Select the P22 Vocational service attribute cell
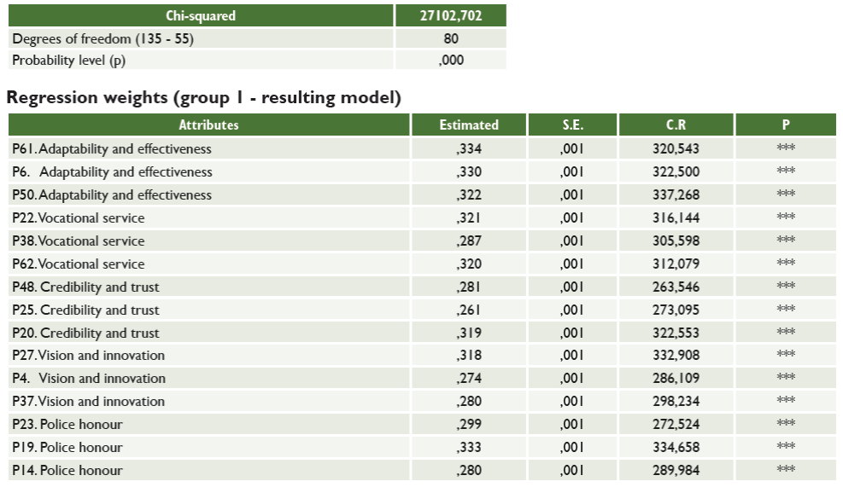Screen dimensions: 843x487 coord(79,217)
